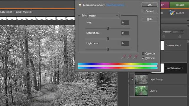Click the Opacity percentage field

(176, 32)
